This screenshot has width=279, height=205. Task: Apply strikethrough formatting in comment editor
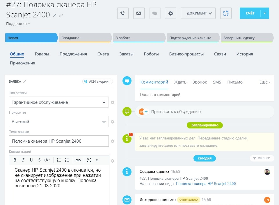pos(40,160)
